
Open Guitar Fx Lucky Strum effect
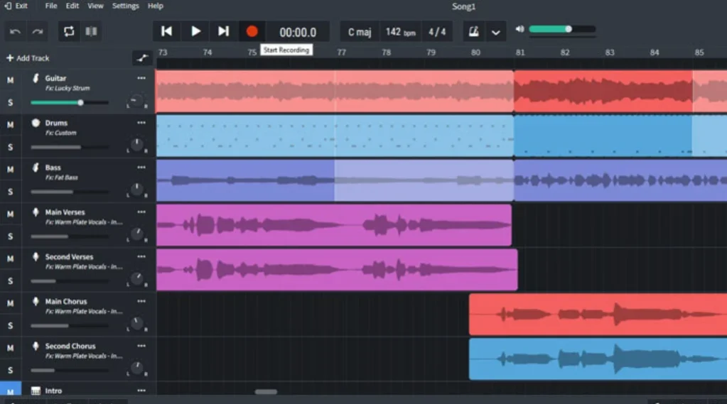[x=68, y=88]
